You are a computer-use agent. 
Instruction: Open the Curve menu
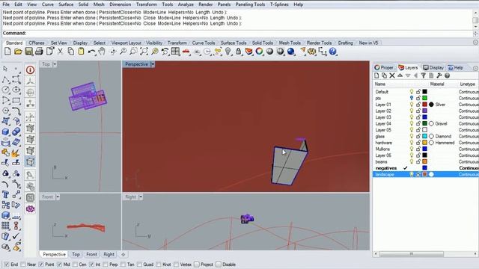tap(47, 4)
